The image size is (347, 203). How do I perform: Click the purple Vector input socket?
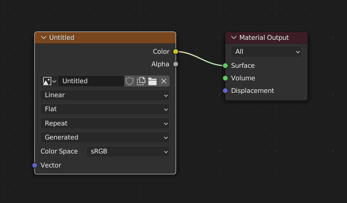tap(35, 165)
